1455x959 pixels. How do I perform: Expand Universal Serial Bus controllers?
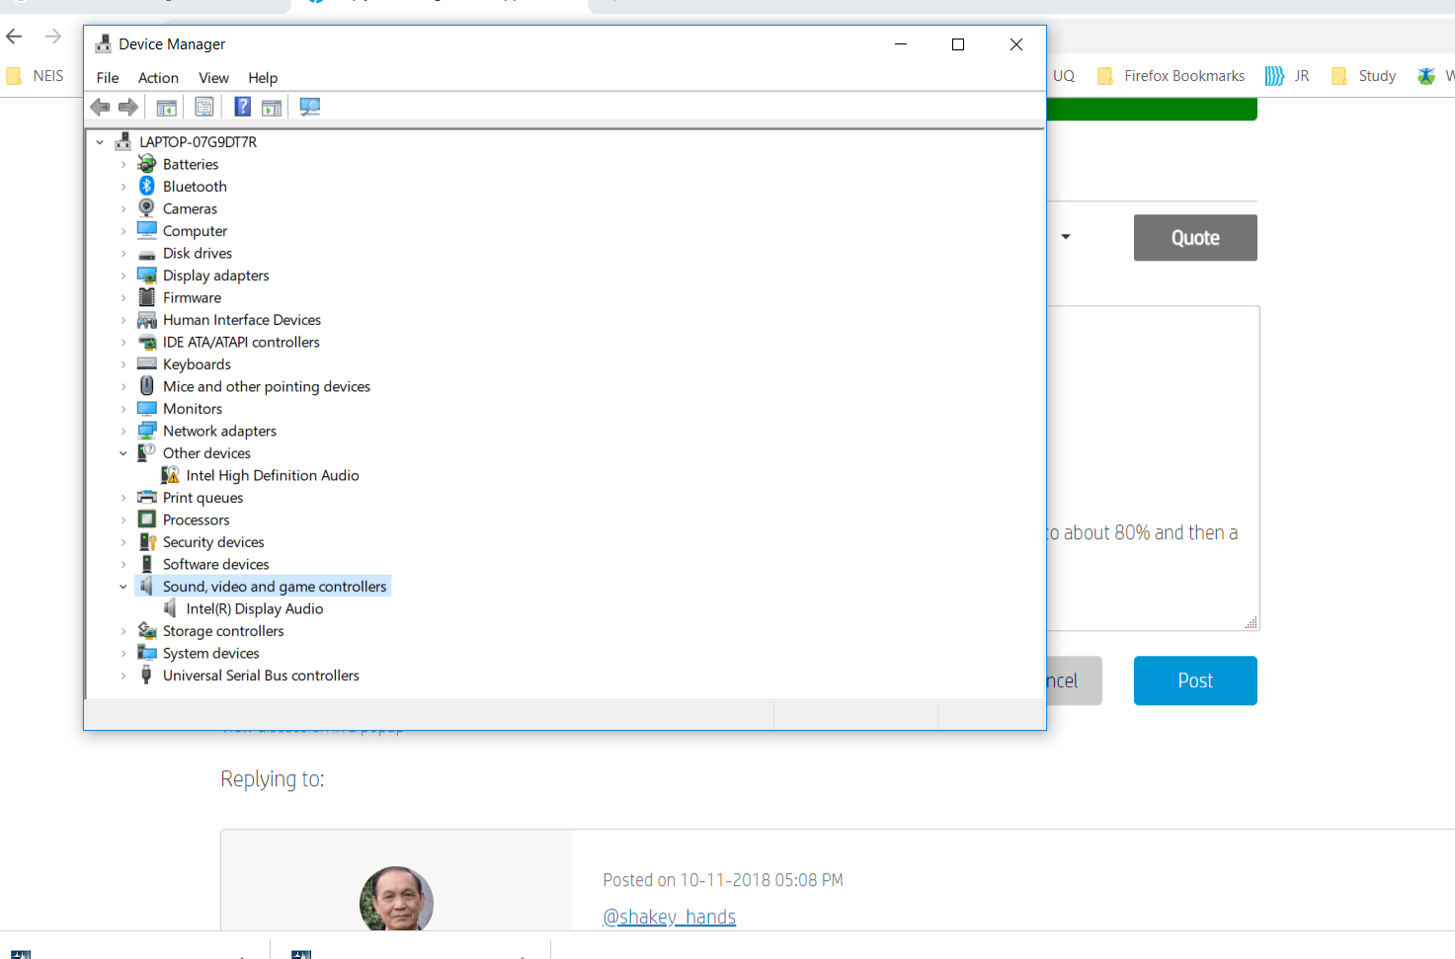[123, 676]
